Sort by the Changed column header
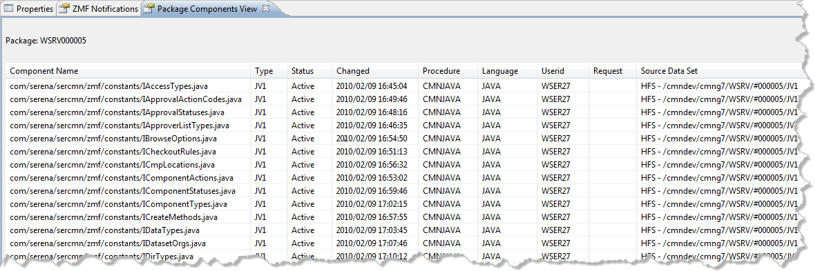The height and width of the screenshot is (271, 815). pyautogui.click(x=375, y=71)
